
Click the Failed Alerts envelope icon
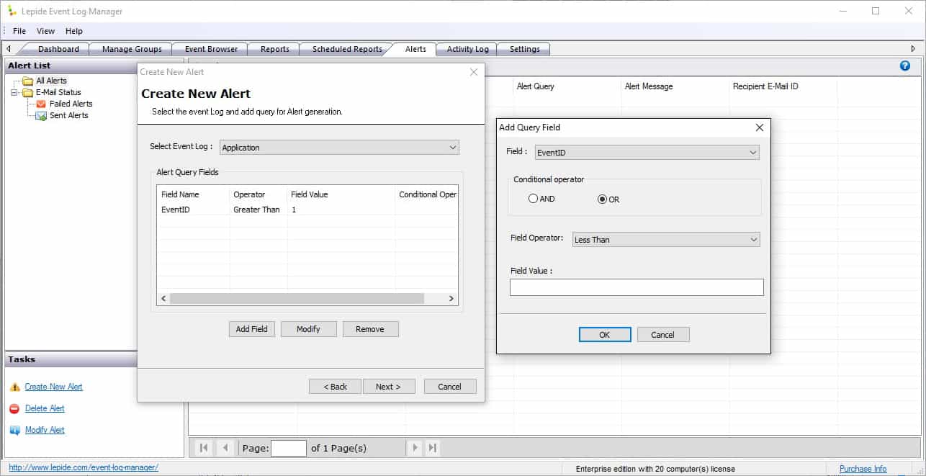tap(42, 104)
